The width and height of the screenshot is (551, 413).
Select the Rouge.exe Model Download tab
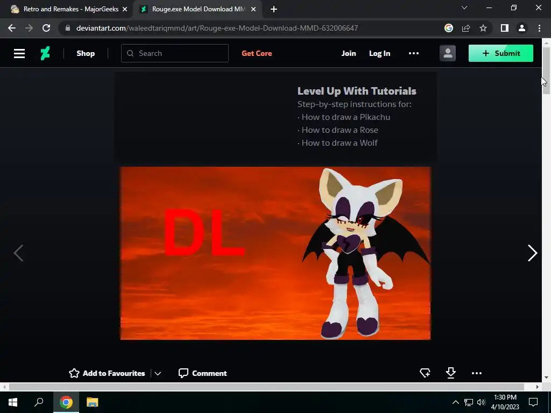(x=197, y=9)
